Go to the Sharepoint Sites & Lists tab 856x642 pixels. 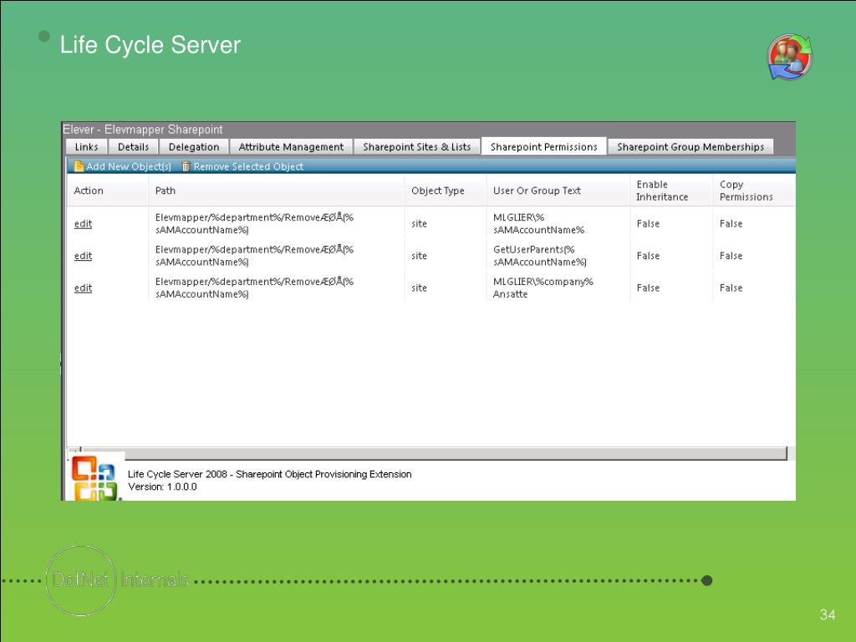coord(416,147)
